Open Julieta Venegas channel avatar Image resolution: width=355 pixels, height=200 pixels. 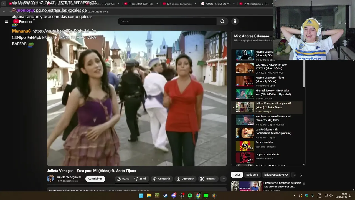point(51,179)
